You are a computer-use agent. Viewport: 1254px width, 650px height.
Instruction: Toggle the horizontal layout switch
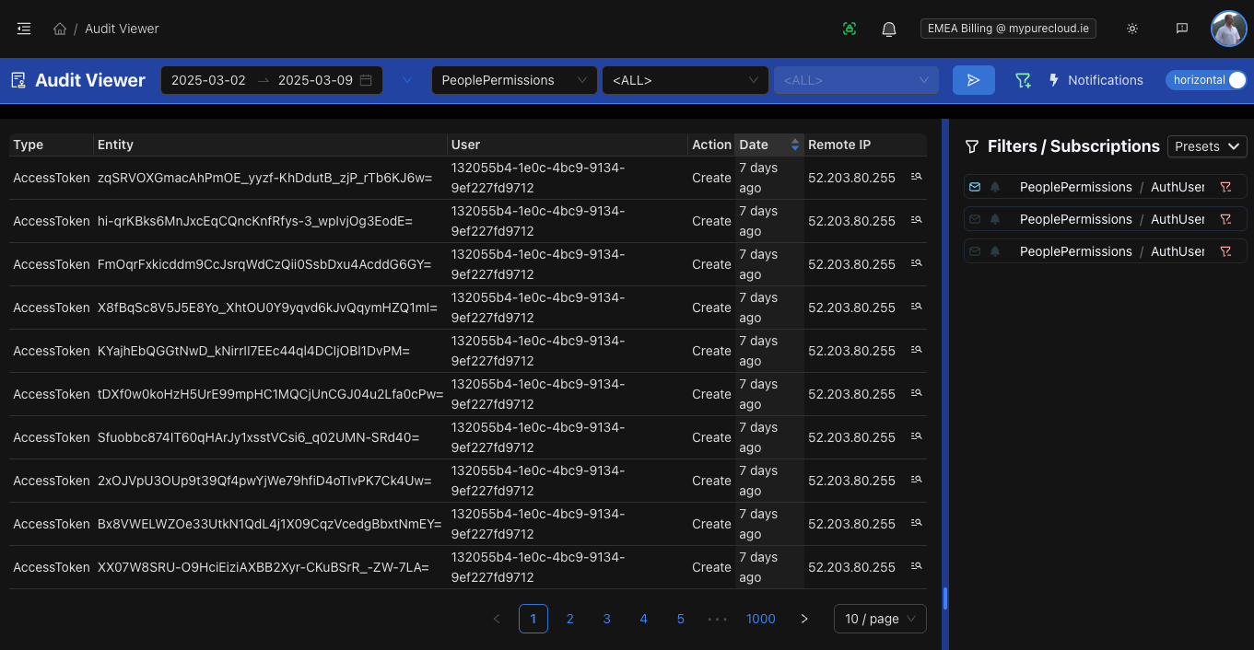[1205, 80]
